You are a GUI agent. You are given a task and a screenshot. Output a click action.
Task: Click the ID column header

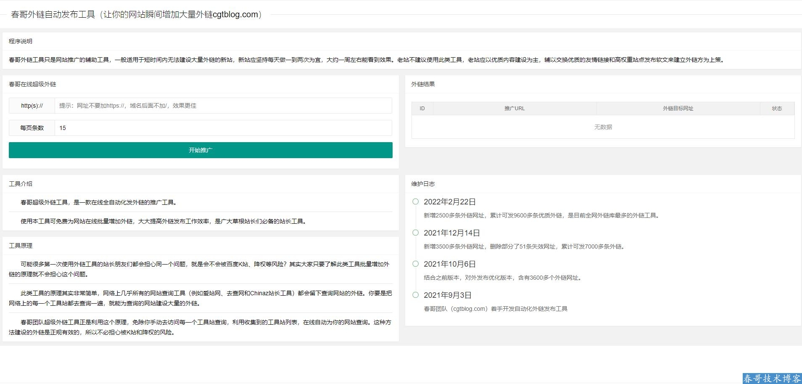click(422, 109)
